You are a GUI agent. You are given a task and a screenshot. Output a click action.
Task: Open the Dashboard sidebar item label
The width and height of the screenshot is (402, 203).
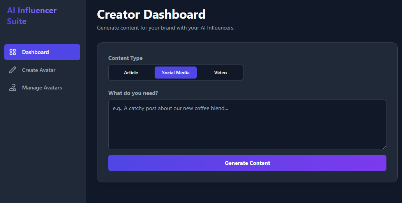point(35,52)
